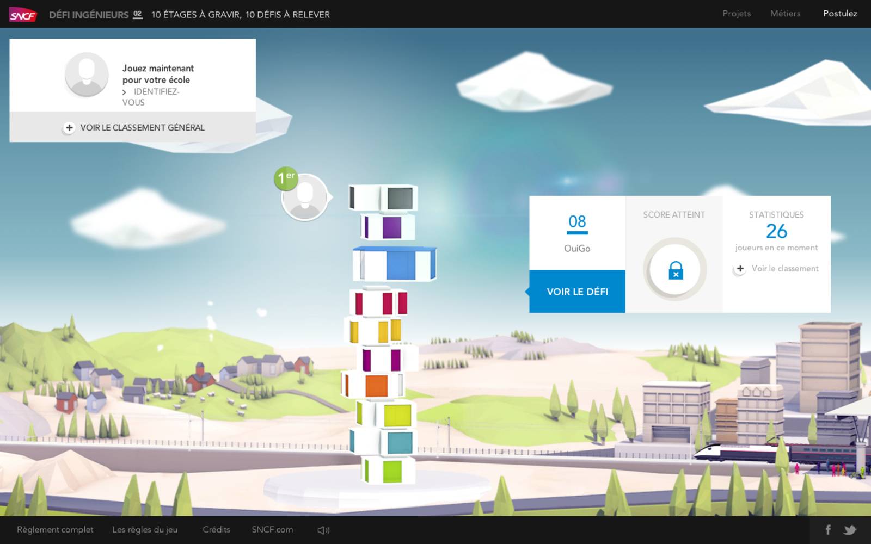Click the user avatar placeholder in the login panel
The image size is (871, 544).
point(87,75)
